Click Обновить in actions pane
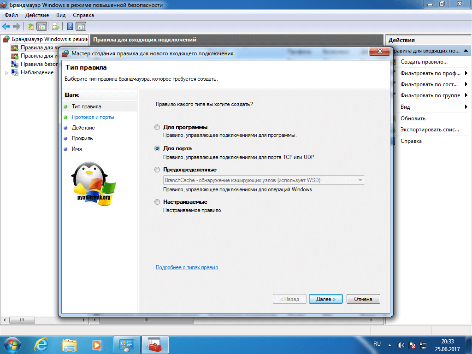This screenshot has width=472, height=354. (x=413, y=118)
